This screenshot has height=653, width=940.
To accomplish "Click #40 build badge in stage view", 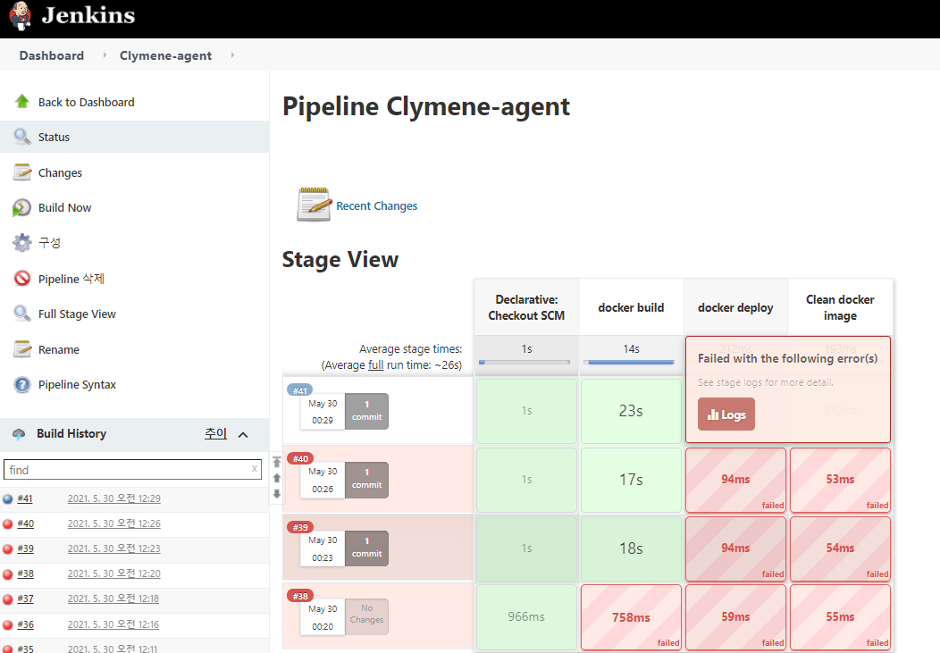I will (299, 458).
